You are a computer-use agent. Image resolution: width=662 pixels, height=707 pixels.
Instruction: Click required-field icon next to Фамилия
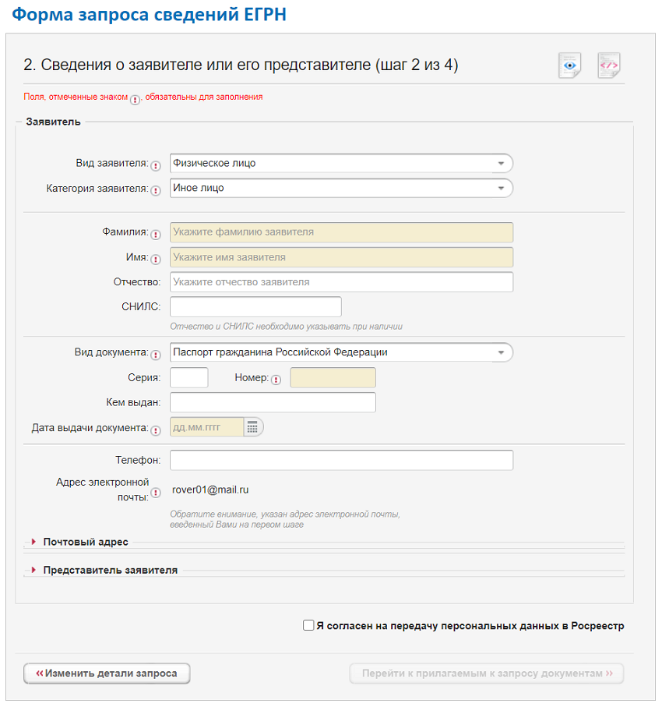(155, 234)
